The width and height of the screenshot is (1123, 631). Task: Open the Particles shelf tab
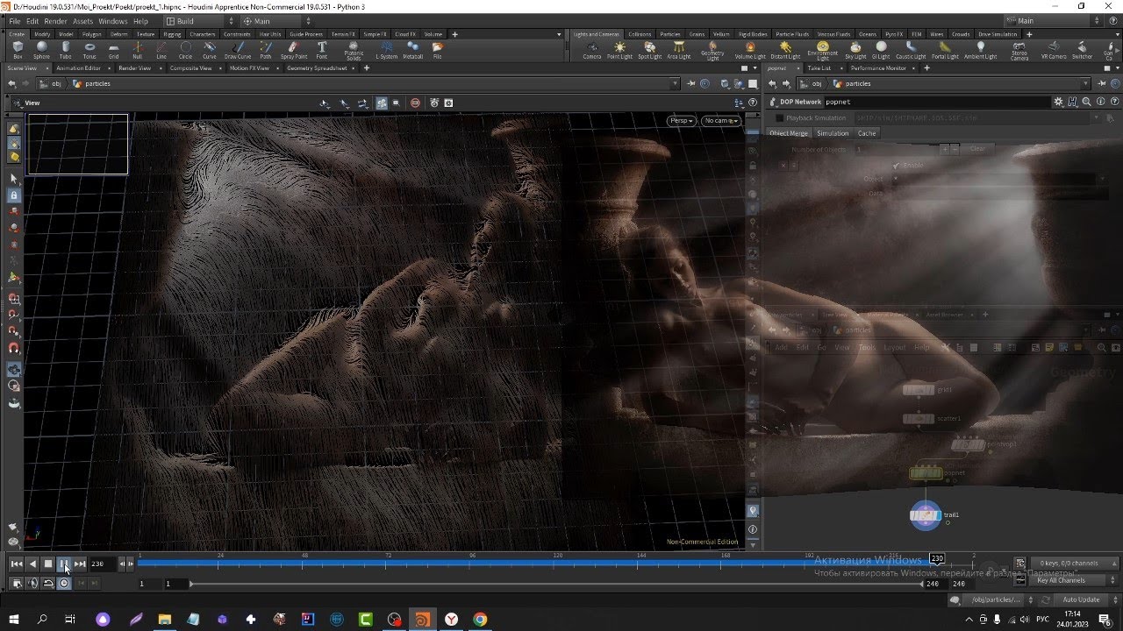pyautogui.click(x=670, y=34)
